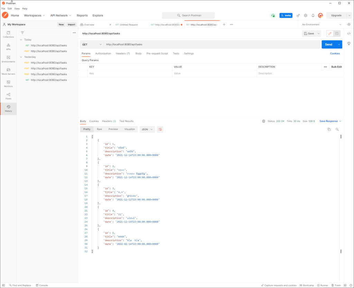This screenshot has width=354, height=288.
Task: Open Postman settings via gear icon
Action: [305, 15]
